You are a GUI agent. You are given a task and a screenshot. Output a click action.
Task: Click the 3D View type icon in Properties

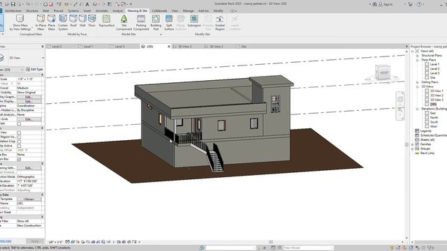point(1,58)
